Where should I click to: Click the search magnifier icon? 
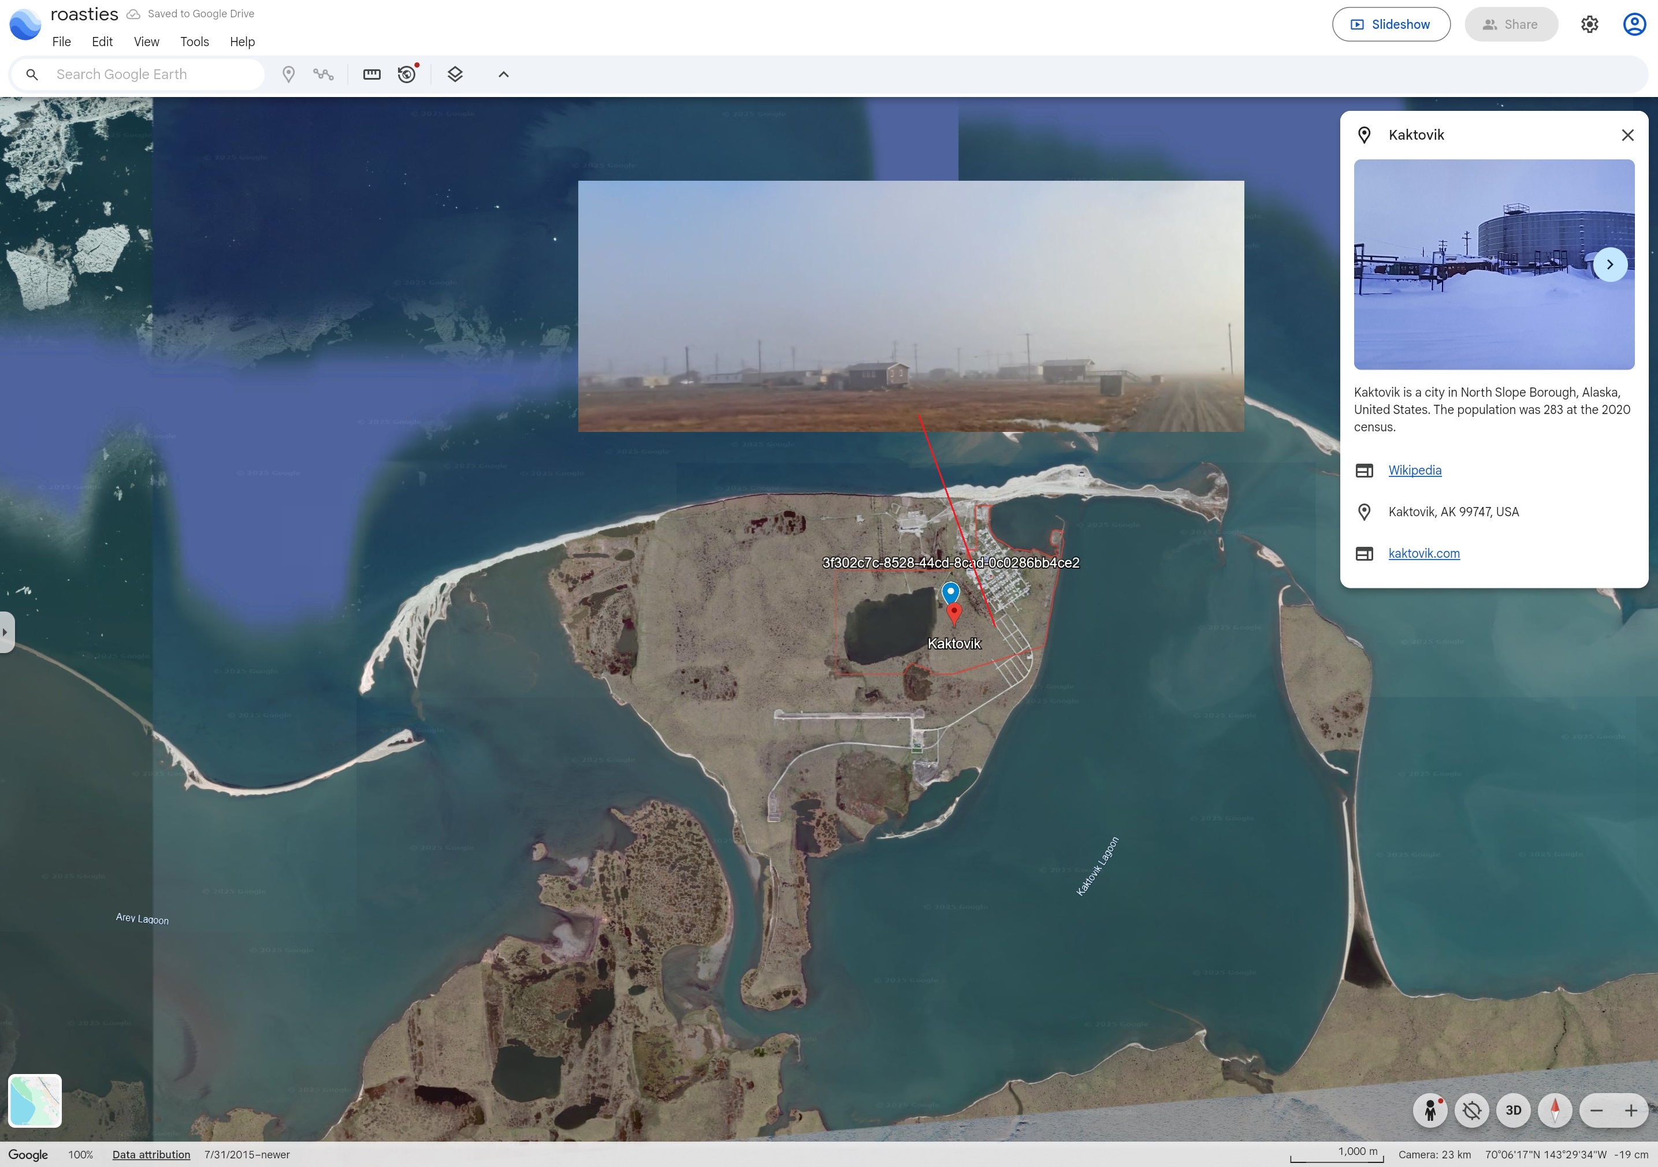32,74
